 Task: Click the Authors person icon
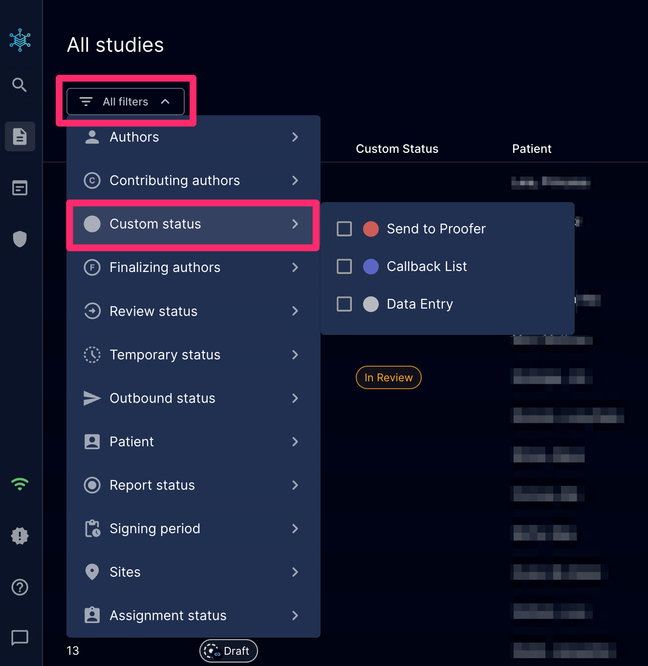coord(92,137)
